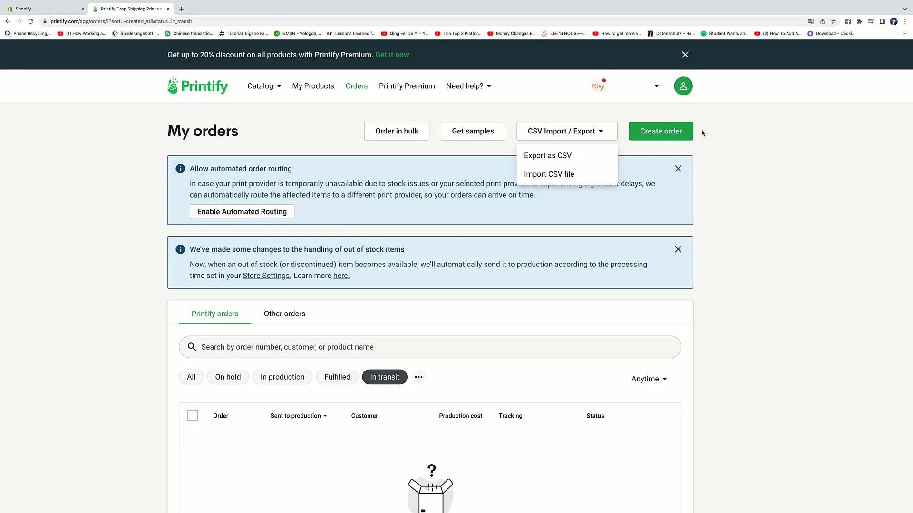Toggle the On Hold filter button

pyautogui.click(x=228, y=377)
